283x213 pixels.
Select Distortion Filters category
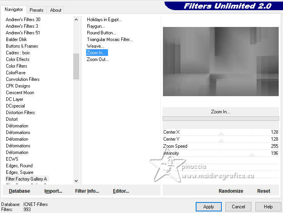click(20, 113)
